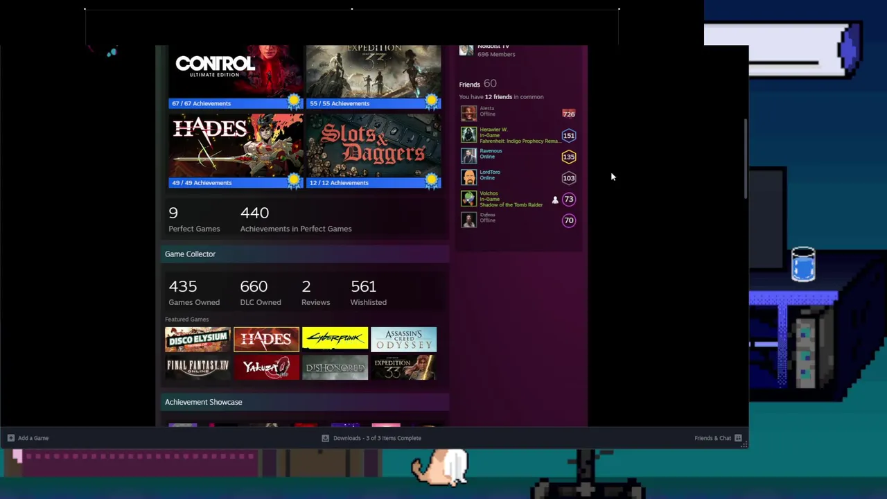Viewport: 887px width, 499px height.
Task: Open the last offline friend's avatar
Action: click(469, 220)
